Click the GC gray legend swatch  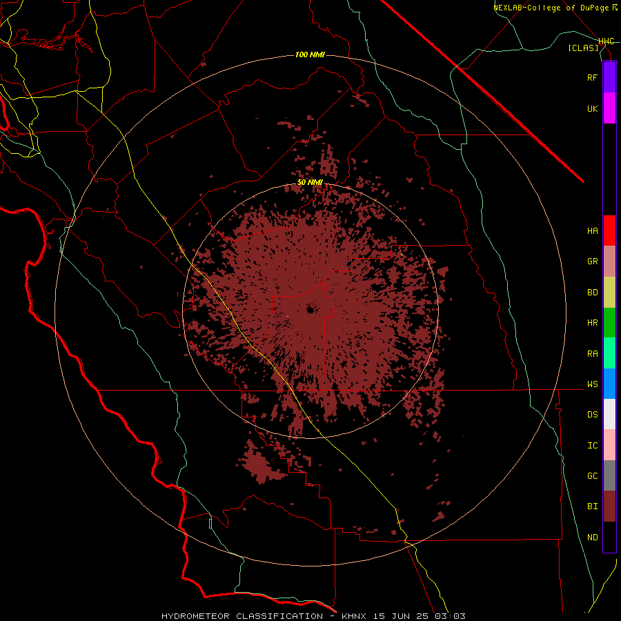609,475
